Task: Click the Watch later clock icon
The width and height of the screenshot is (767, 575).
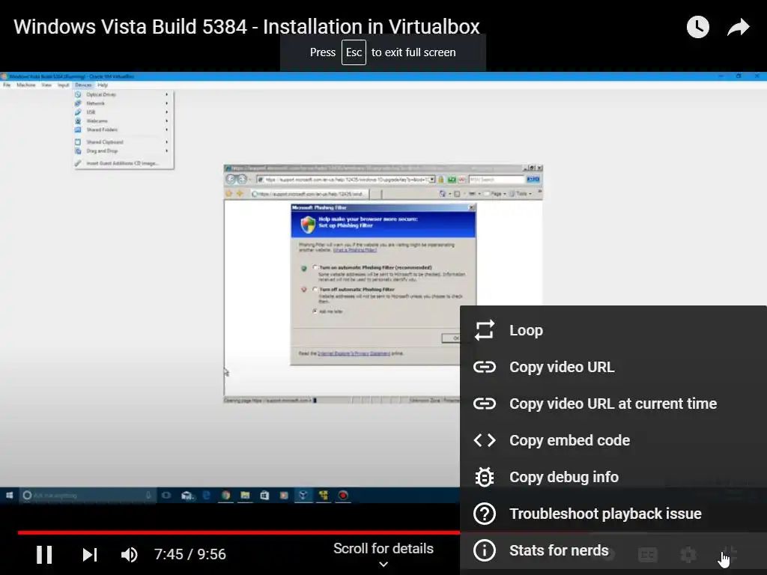Action: [x=697, y=27]
